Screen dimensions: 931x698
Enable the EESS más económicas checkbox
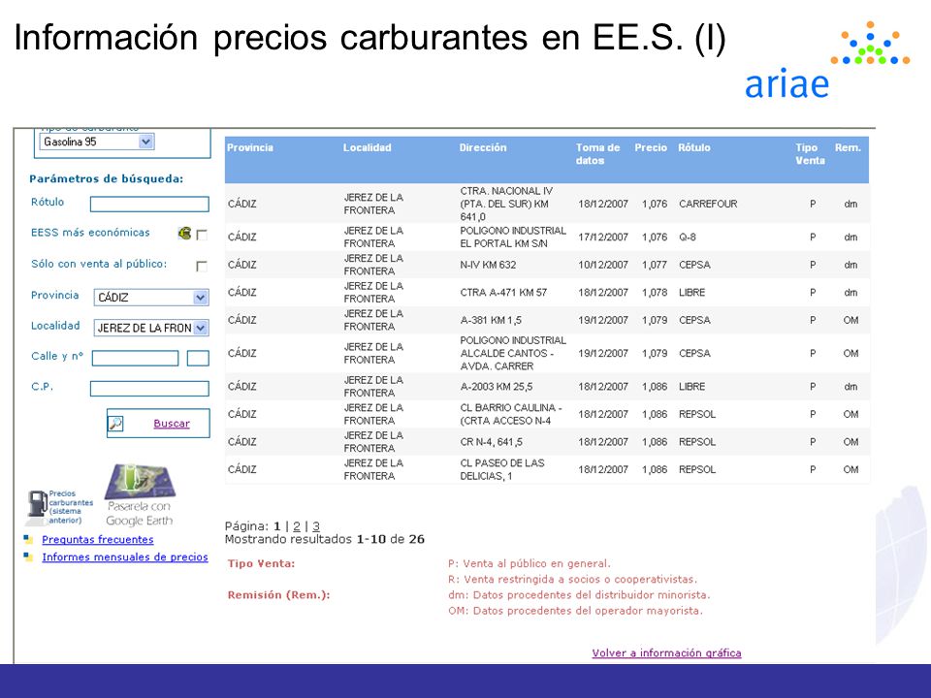coord(202,235)
